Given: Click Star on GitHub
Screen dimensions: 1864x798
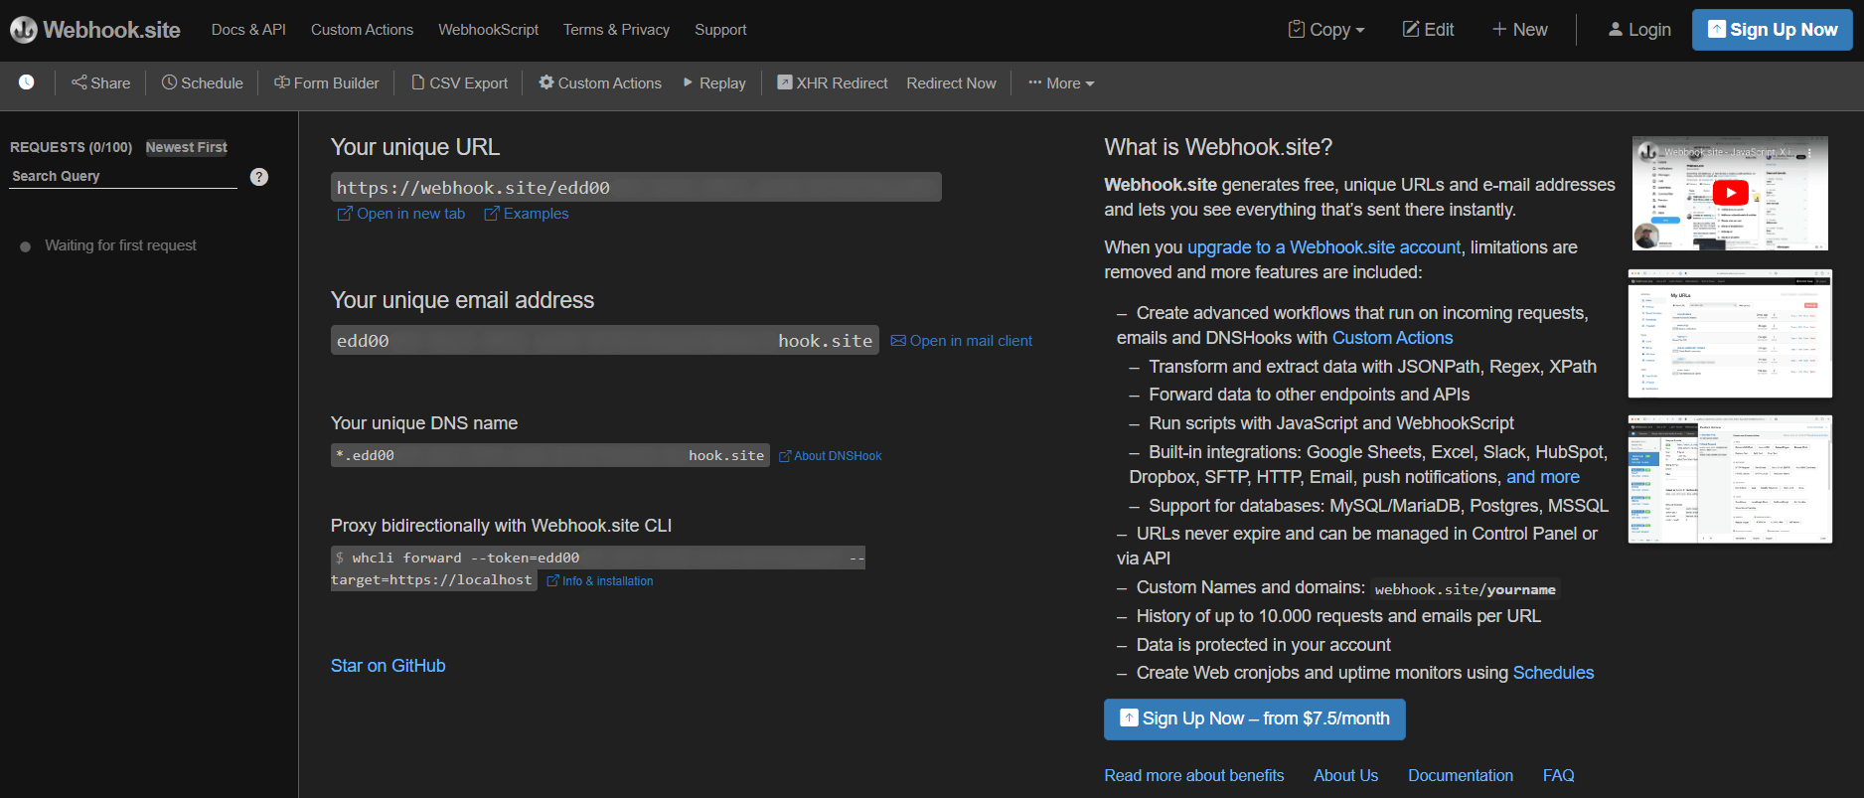Looking at the screenshot, I should (x=388, y=666).
